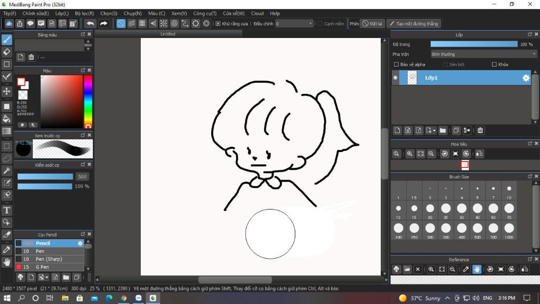Select the Hand tool
The width and height of the screenshot is (540, 304).
tap(7, 262)
